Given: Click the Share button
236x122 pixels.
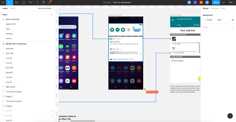Looking at the screenshot, I should tap(216, 2).
